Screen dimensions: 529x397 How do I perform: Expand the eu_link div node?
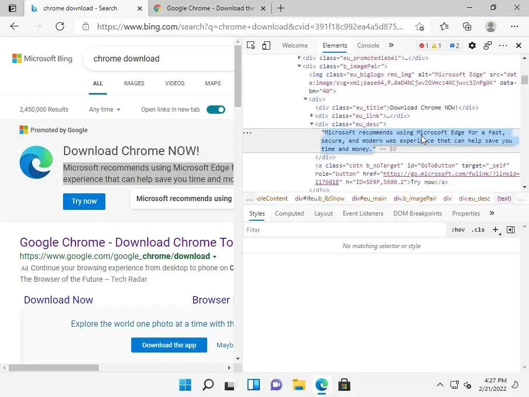312,116
